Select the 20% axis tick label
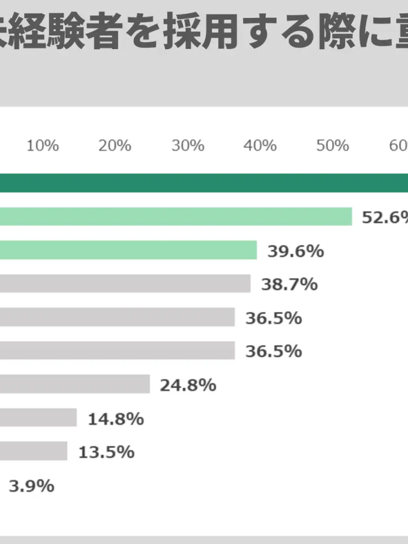 (115, 145)
